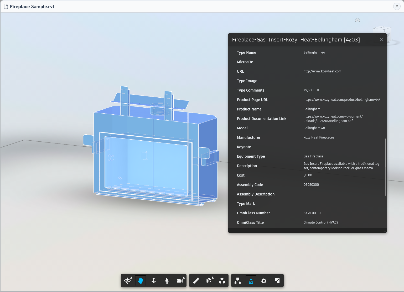Open viewer Settings gear
404x292 pixels.
[264, 281]
